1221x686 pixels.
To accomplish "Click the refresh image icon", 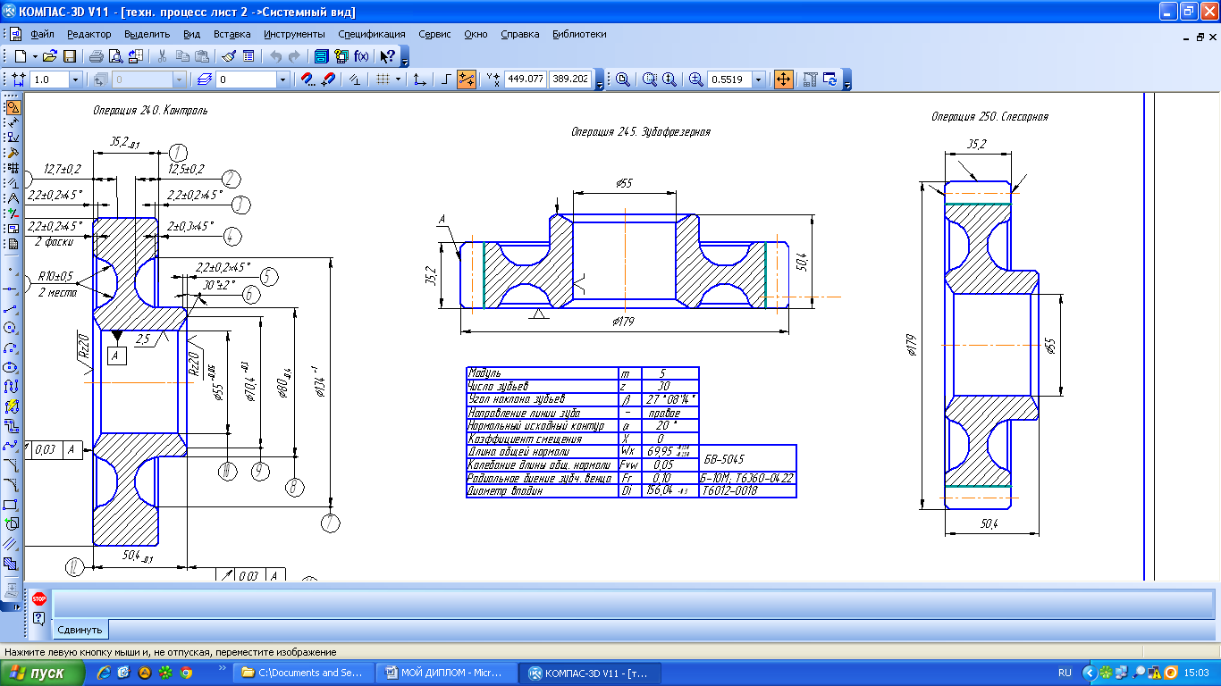I will pos(829,79).
